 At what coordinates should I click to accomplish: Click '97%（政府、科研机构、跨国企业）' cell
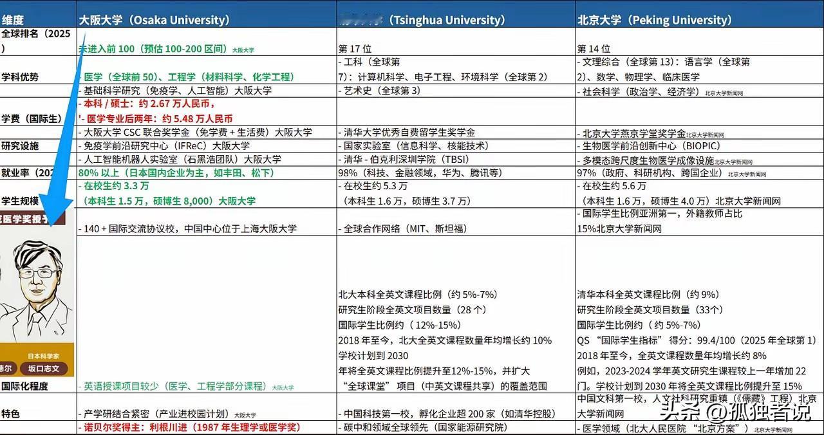pyautogui.click(x=651, y=173)
